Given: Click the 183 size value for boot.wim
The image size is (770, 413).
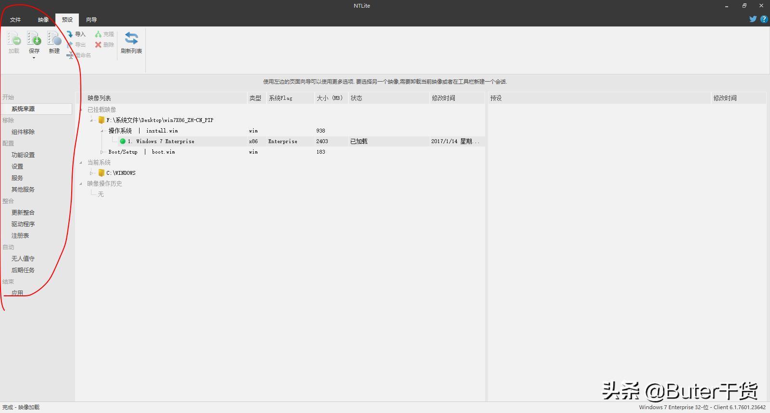Looking at the screenshot, I should [x=321, y=152].
